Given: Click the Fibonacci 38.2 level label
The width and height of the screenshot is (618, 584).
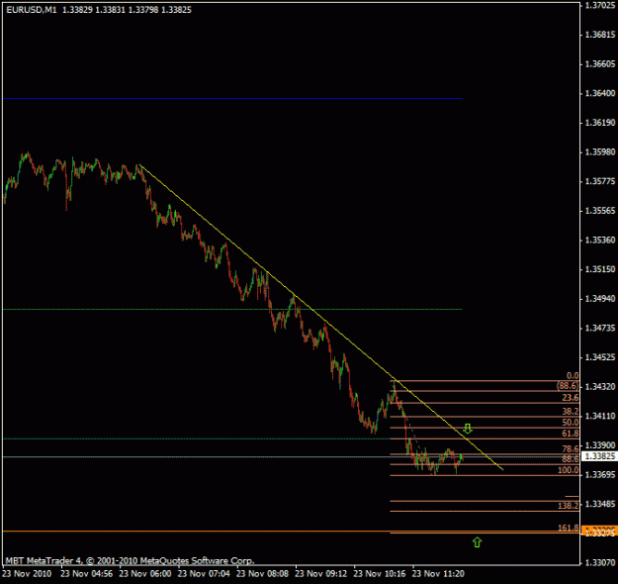Looking at the screenshot, I should (571, 412).
